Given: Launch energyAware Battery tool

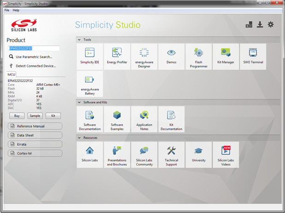Looking at the screenshot, I should coord(90,84).
